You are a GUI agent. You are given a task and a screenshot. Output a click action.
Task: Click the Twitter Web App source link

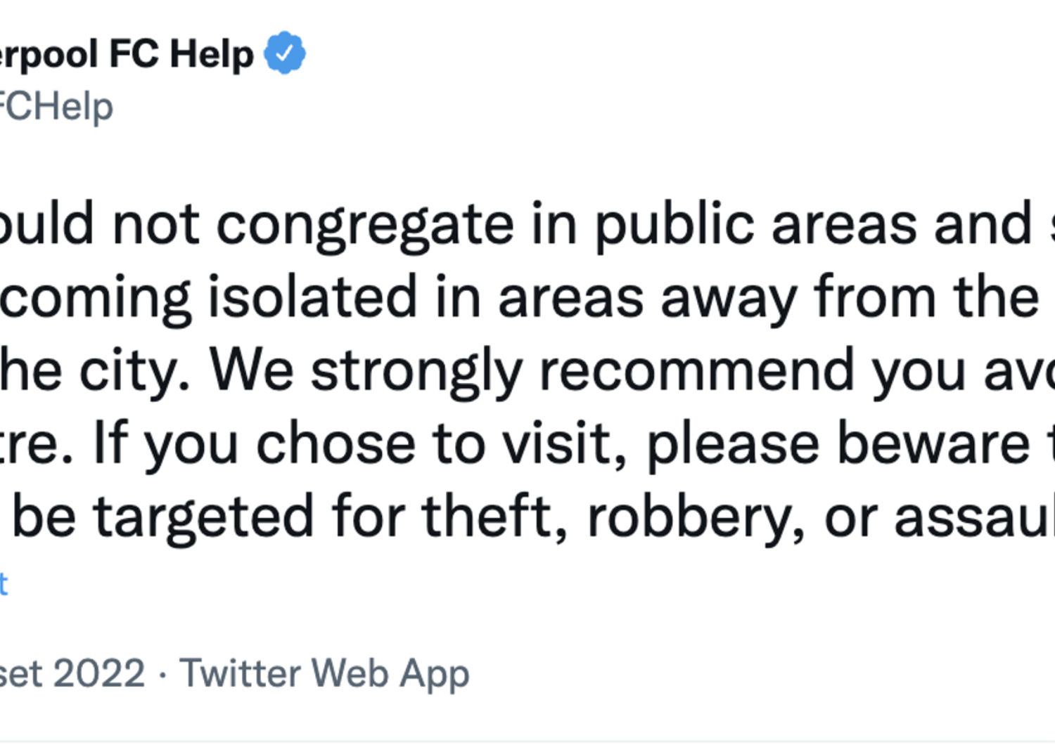324,673
